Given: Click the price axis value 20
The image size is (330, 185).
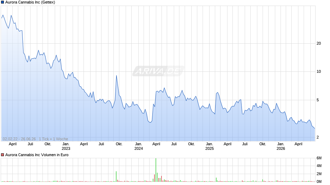Looking at the screenshot, I should (319, 44).
